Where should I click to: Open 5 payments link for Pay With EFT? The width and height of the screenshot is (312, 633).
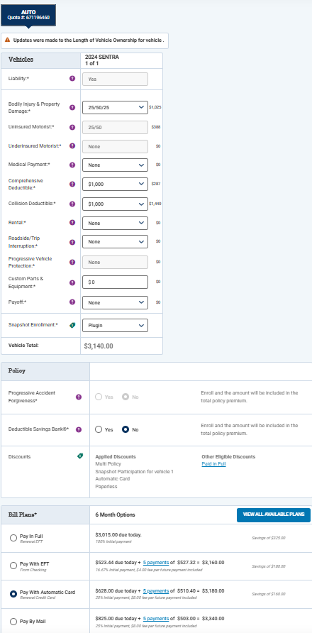[156, 562]
